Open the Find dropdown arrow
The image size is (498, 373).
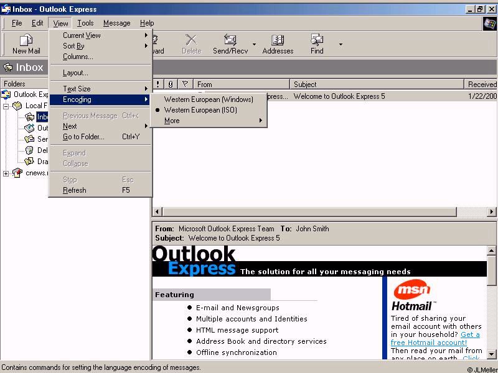pos(341,44)
